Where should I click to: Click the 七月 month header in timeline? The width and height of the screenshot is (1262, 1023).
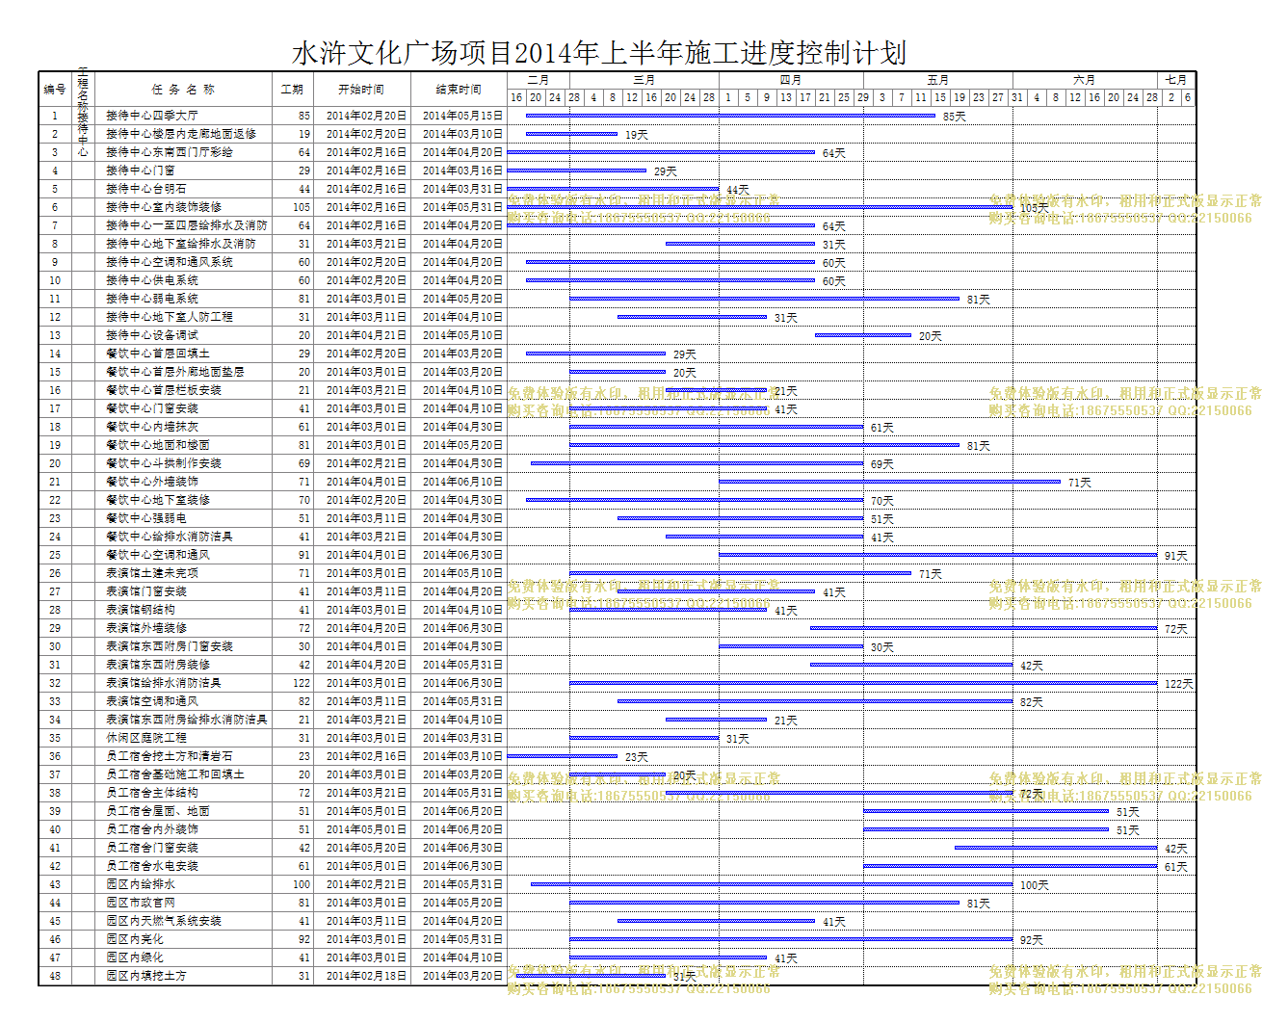pyautogui.click(x=1176, y=80)
